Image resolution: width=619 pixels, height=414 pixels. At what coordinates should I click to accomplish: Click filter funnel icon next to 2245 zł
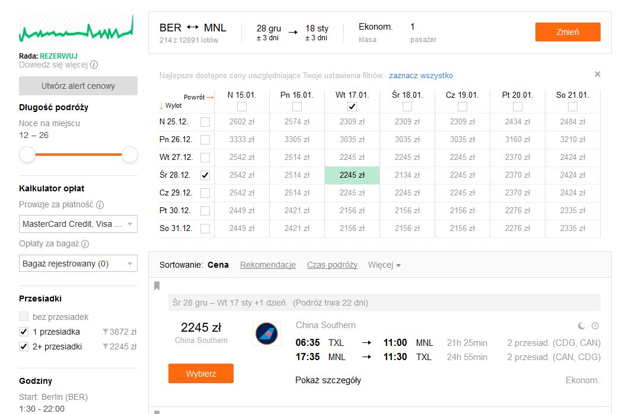tap(106, 346)
